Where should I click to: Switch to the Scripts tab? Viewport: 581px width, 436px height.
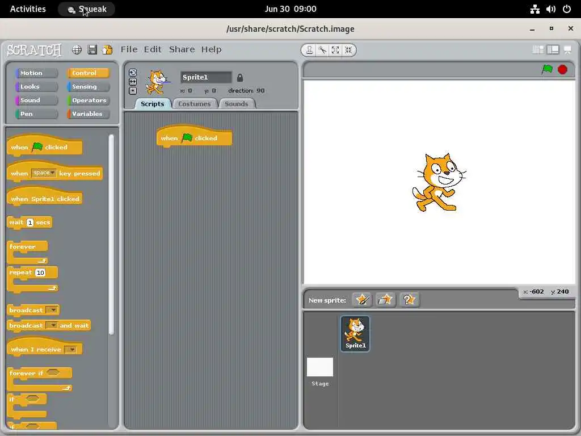pos(152,104)
